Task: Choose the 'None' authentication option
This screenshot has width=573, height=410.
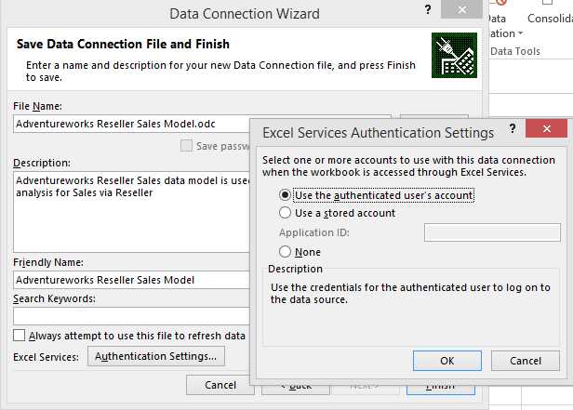Action: tap(285, 252)
